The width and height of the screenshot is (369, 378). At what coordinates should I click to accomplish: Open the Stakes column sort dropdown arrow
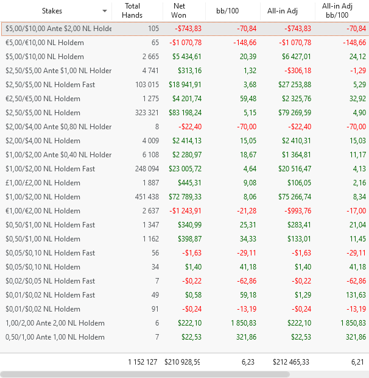[x=105, y=11]
